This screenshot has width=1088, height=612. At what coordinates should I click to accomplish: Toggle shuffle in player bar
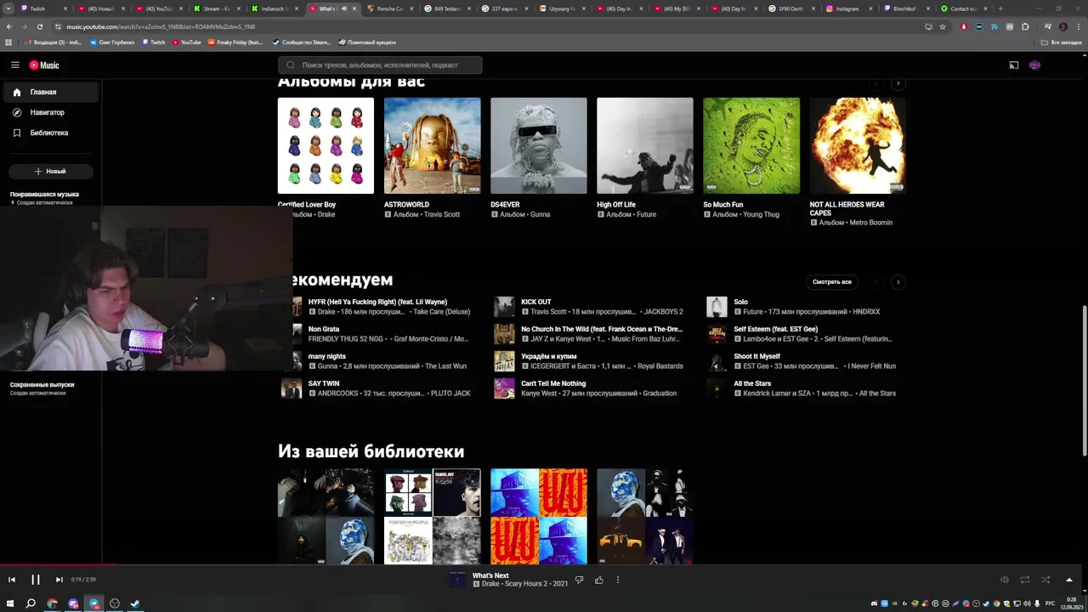[1045, 580]
